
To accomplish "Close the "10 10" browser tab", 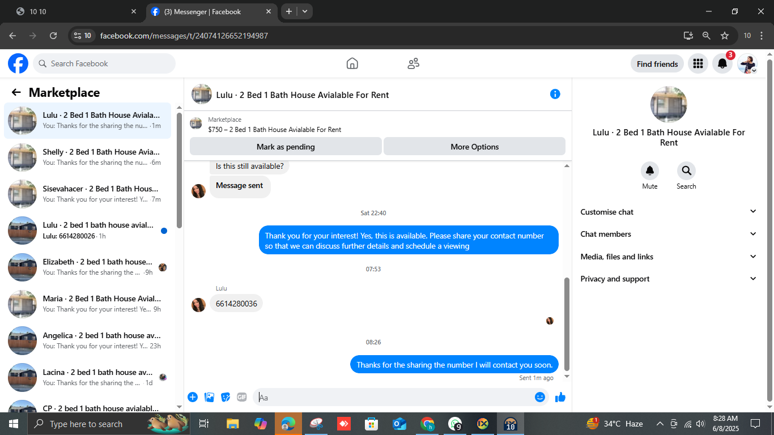I will tap(134, 11).
